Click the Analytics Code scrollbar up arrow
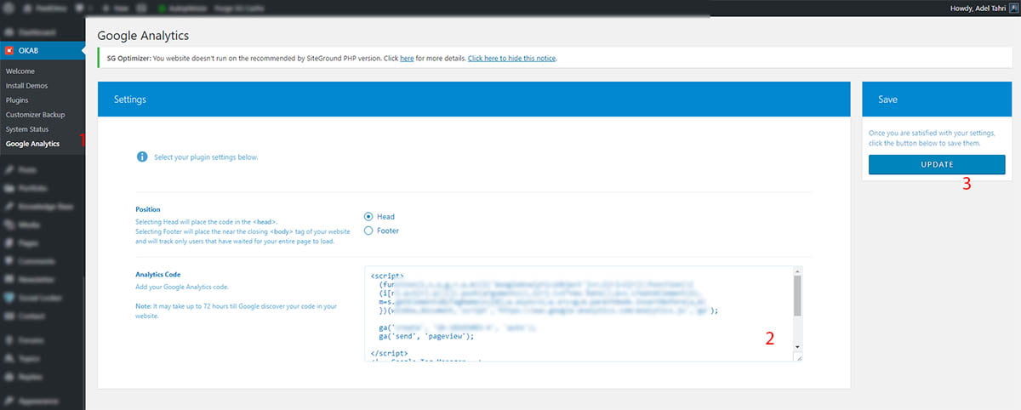This screenshot has width=1021, height=410. tap(797, 272)
